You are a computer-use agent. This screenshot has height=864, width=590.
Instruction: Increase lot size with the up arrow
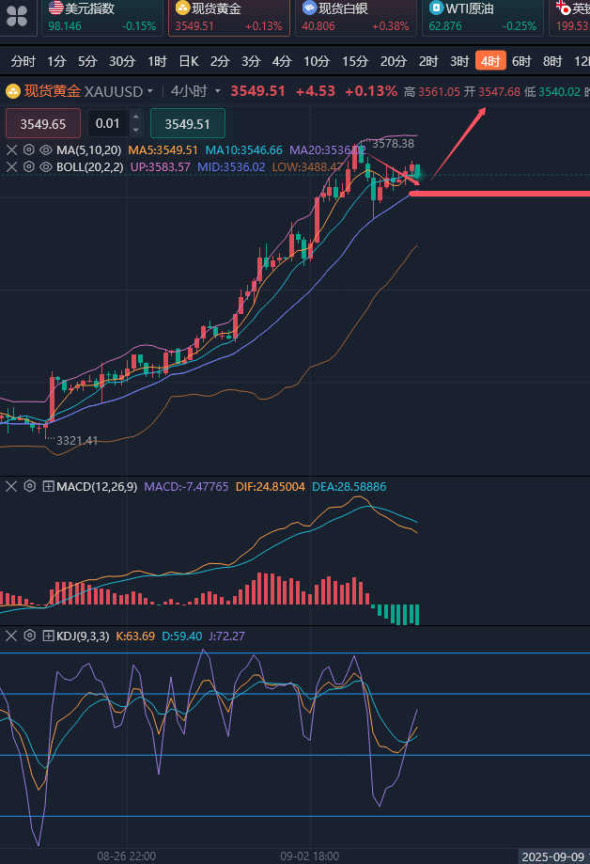[135, 117]
